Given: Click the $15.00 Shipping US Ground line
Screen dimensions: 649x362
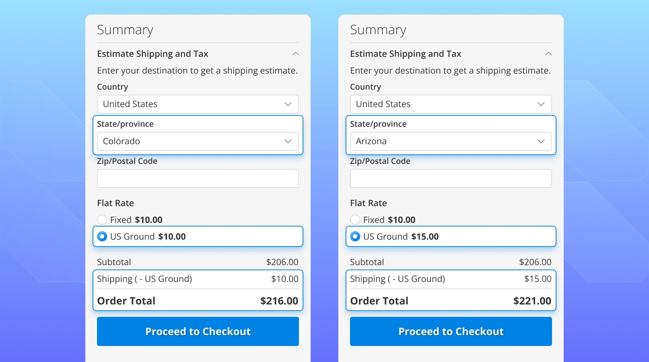Looking at the screenshot, I should click(451, 279).
